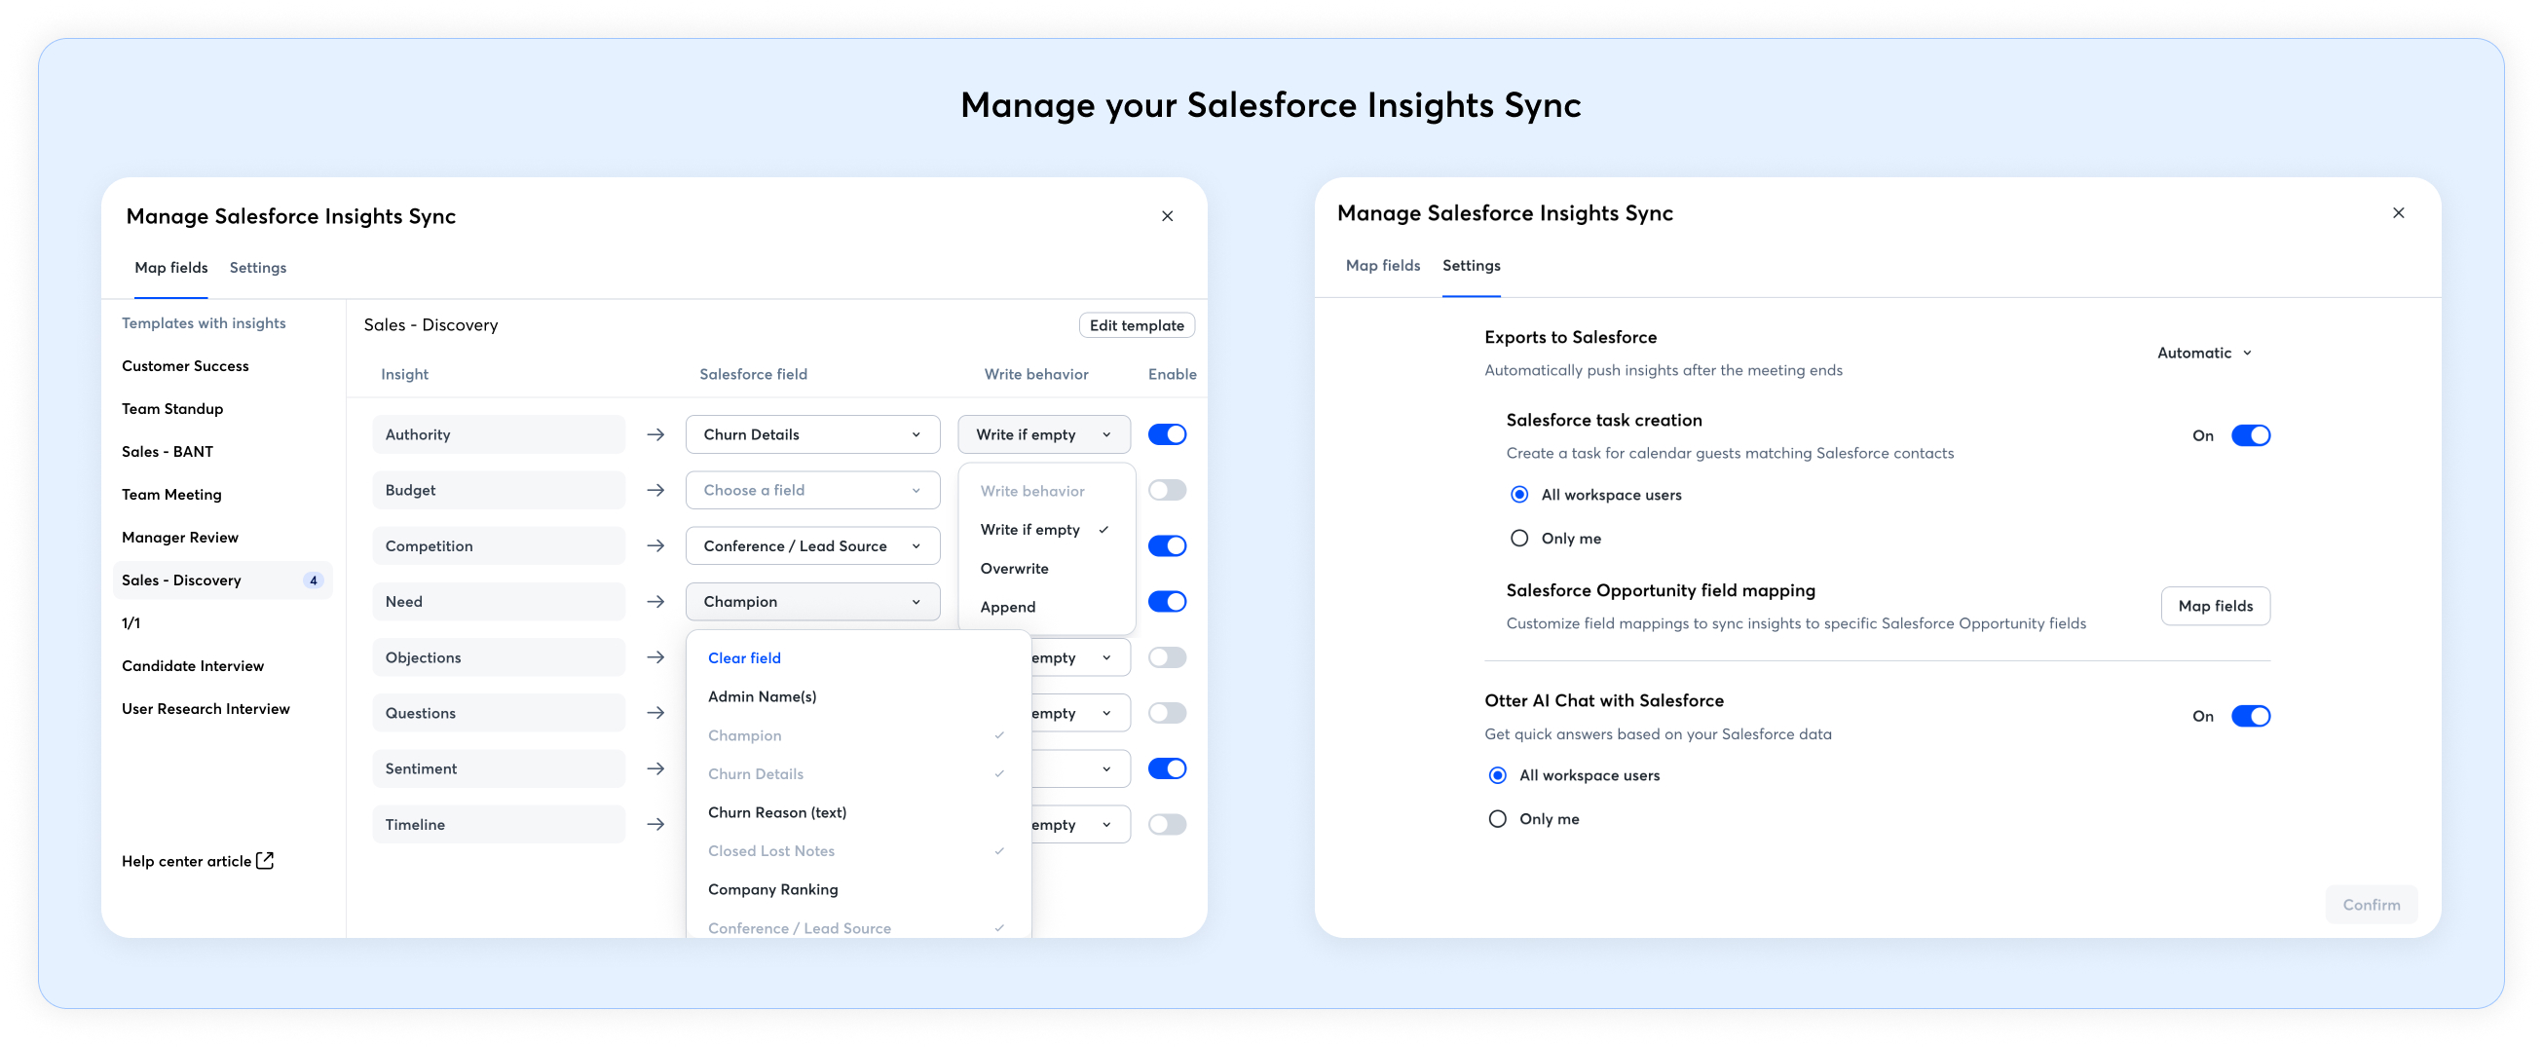Click the arrow icon next to Timeline insight

click(x=655, y=824)
